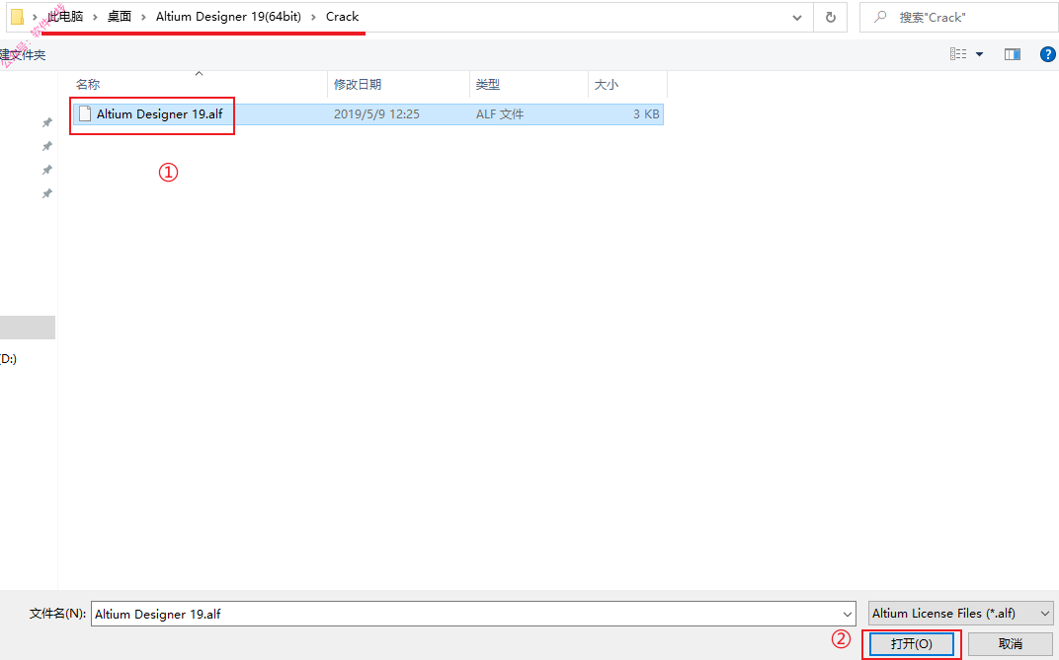The image size is (1059, 660).
Task: Expand the chevron before Crack breadcrumb
Action: pyautogui.click(x=313, y=17)
